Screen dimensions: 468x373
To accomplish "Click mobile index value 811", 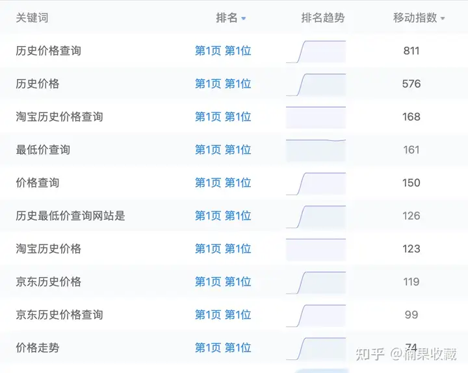I will tap(411, 51).
